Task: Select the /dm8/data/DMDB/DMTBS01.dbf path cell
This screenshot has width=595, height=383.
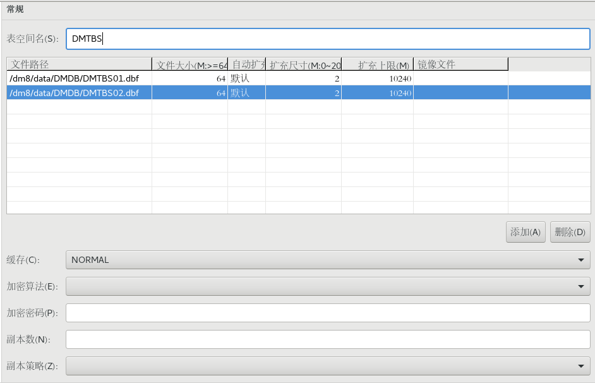Action: (80, 78)
